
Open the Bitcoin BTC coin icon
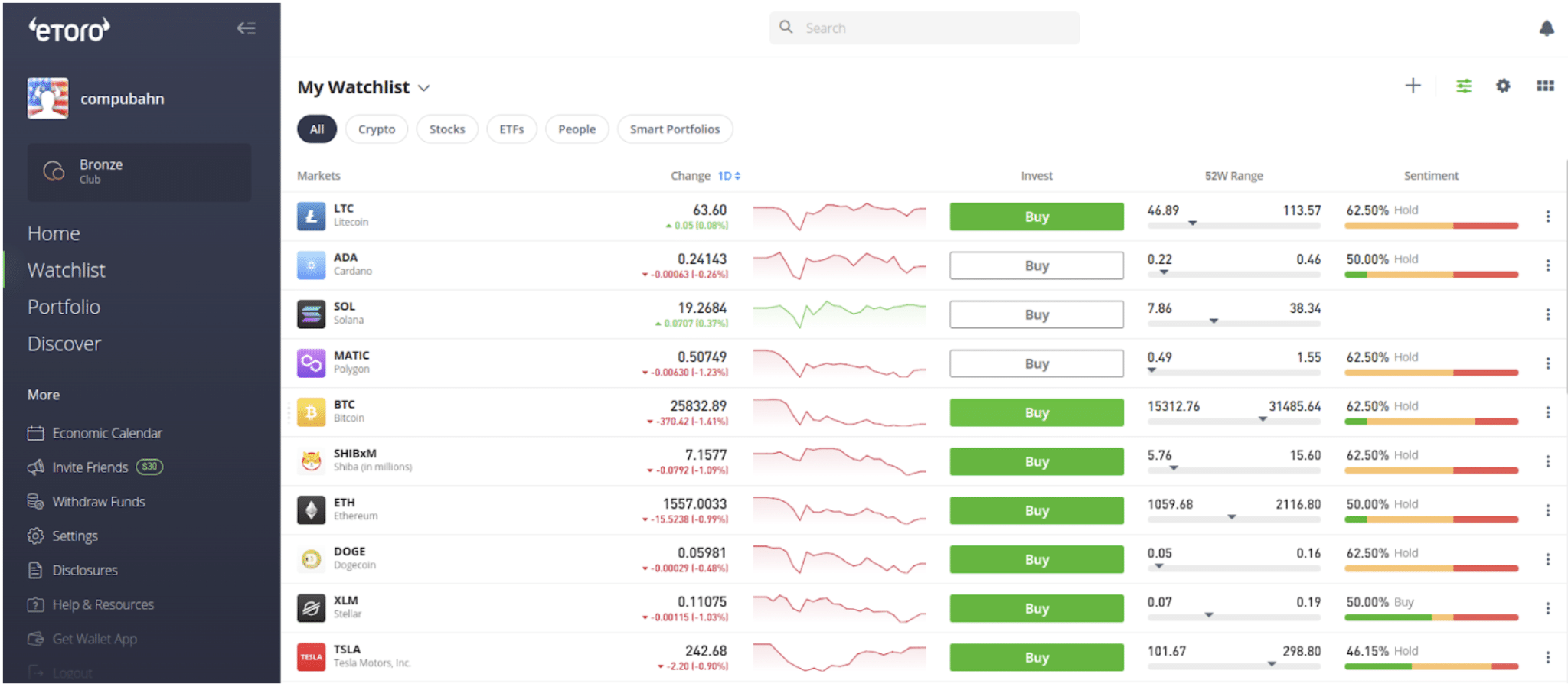pyautogui.click(x=311, y=412)
